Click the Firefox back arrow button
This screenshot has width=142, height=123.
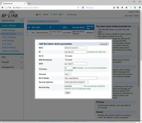click(3, 8)
